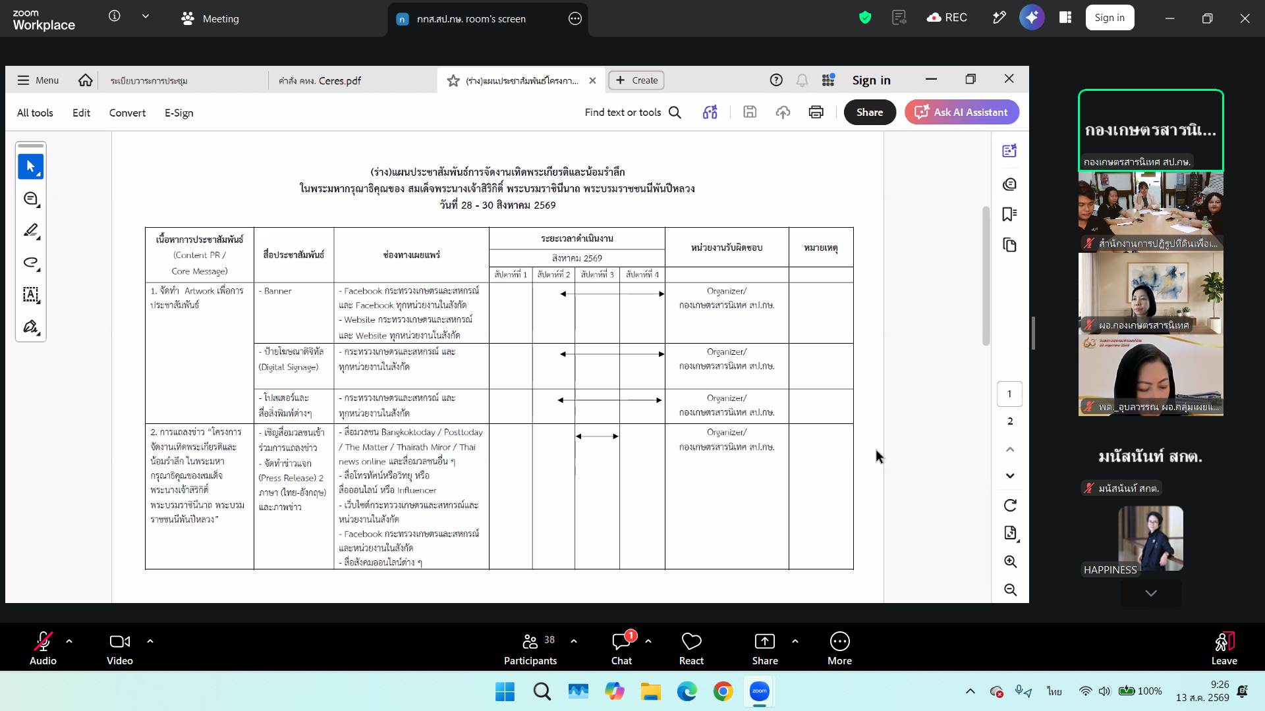This screenshot has width=1265, height=711.
Task: Click the AI tools icon beside search
Action: [x=710, y=113]
